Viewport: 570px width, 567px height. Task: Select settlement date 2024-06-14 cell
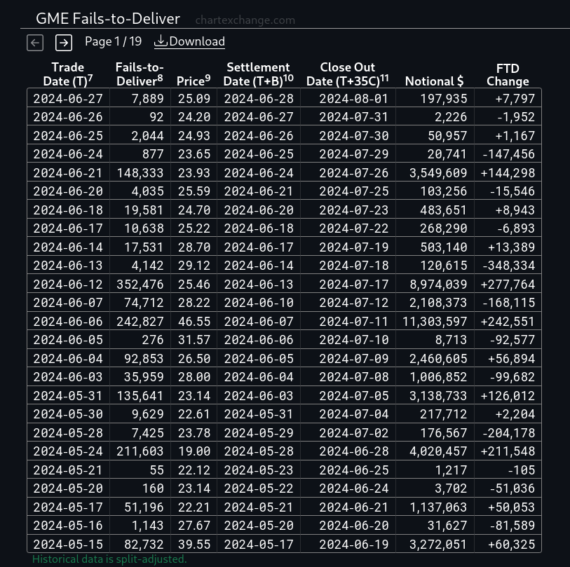click(x=259, y=266)
